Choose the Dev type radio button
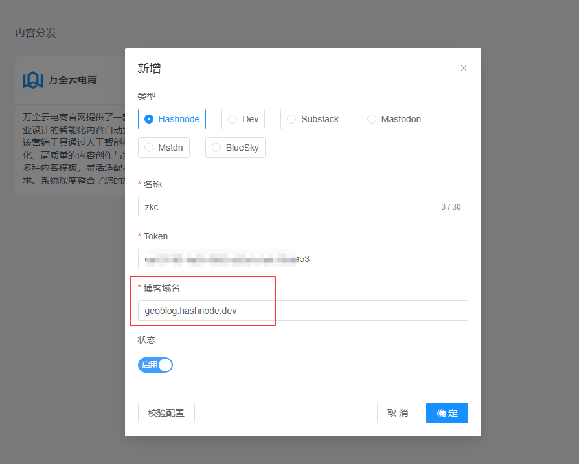 pos(243,119)
